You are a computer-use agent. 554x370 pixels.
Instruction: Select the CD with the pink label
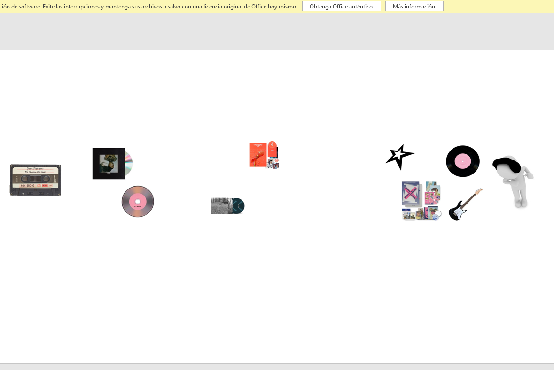pos(138,202)
